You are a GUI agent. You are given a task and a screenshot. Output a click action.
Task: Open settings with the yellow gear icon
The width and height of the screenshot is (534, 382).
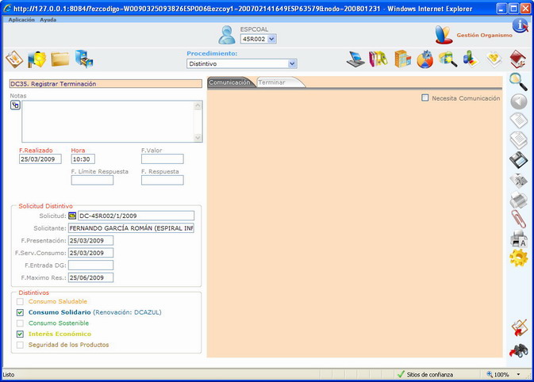click(x=518, y=258)
